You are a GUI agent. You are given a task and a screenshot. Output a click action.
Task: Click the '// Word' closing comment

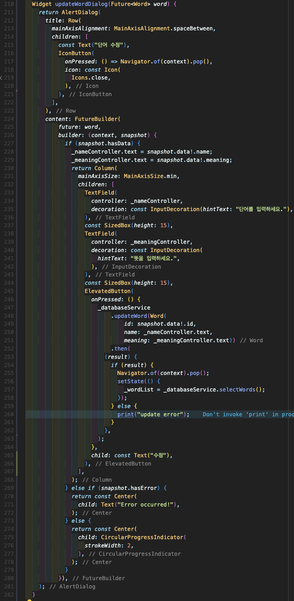point(251,340)
